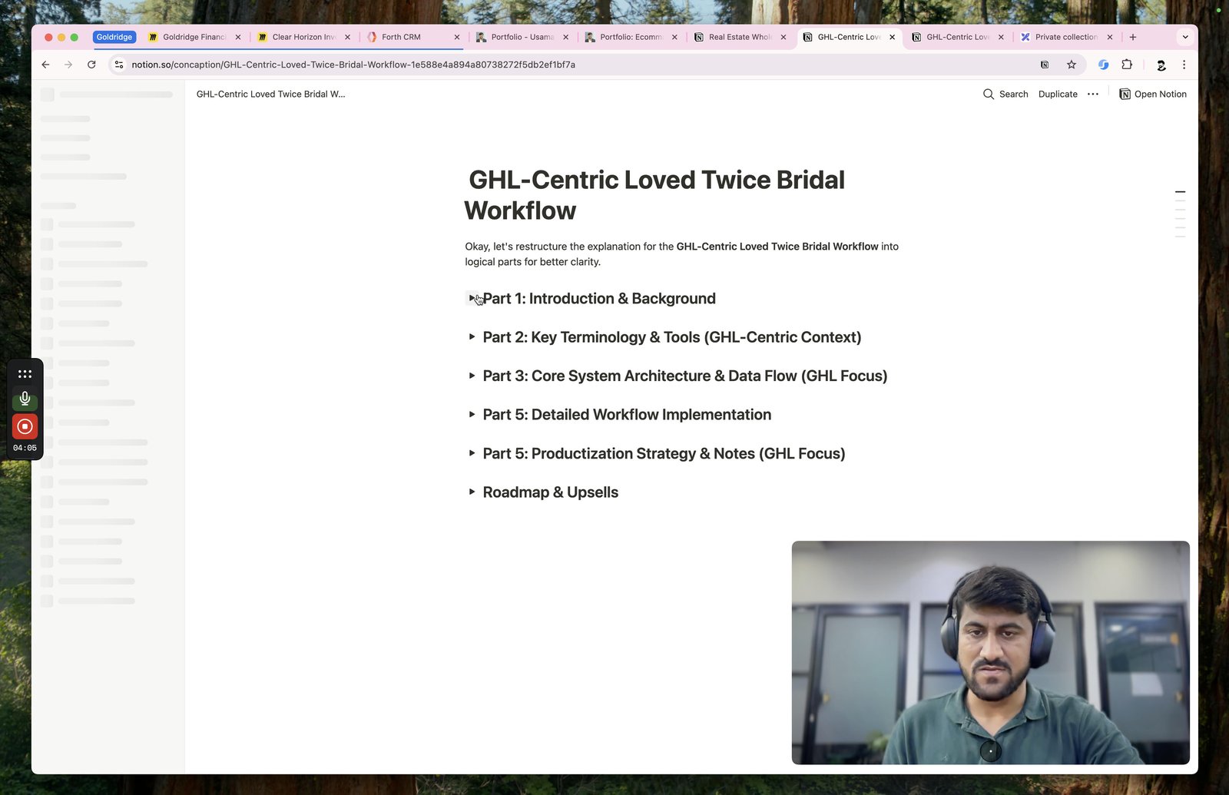This screenshot has height=795, width=1229.
Task: Switch to the Portfolio: Ecomm tab
Action: click(631, 37)
